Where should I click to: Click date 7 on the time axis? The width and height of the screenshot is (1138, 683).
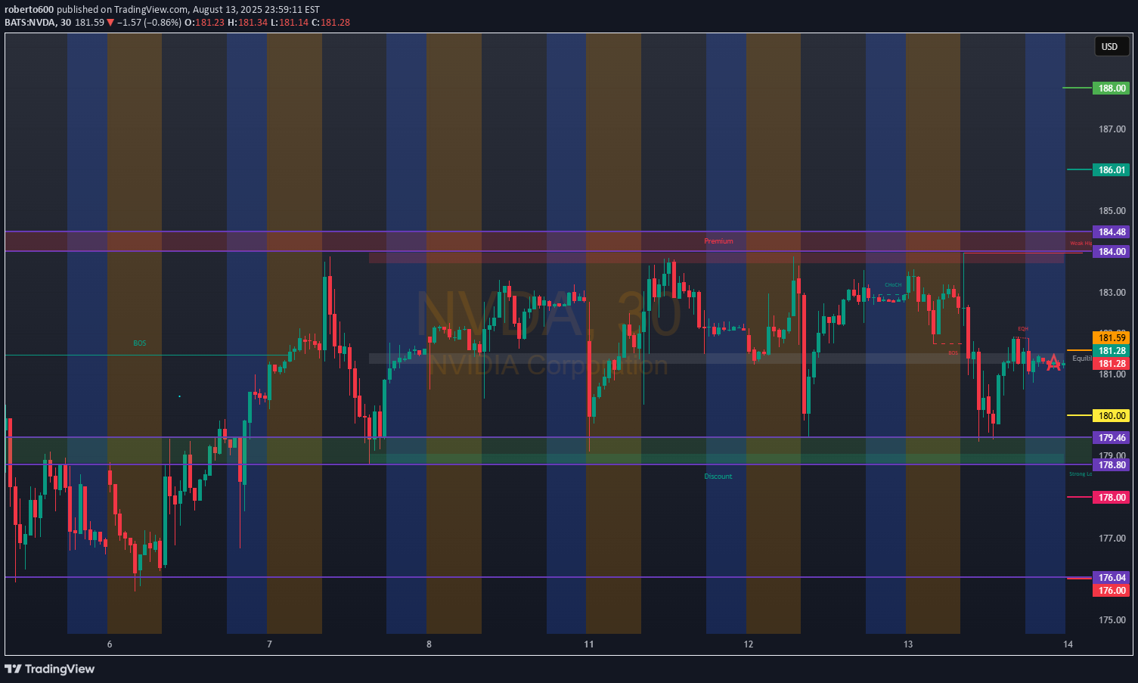pyautogui.click(x=269, y=644)
